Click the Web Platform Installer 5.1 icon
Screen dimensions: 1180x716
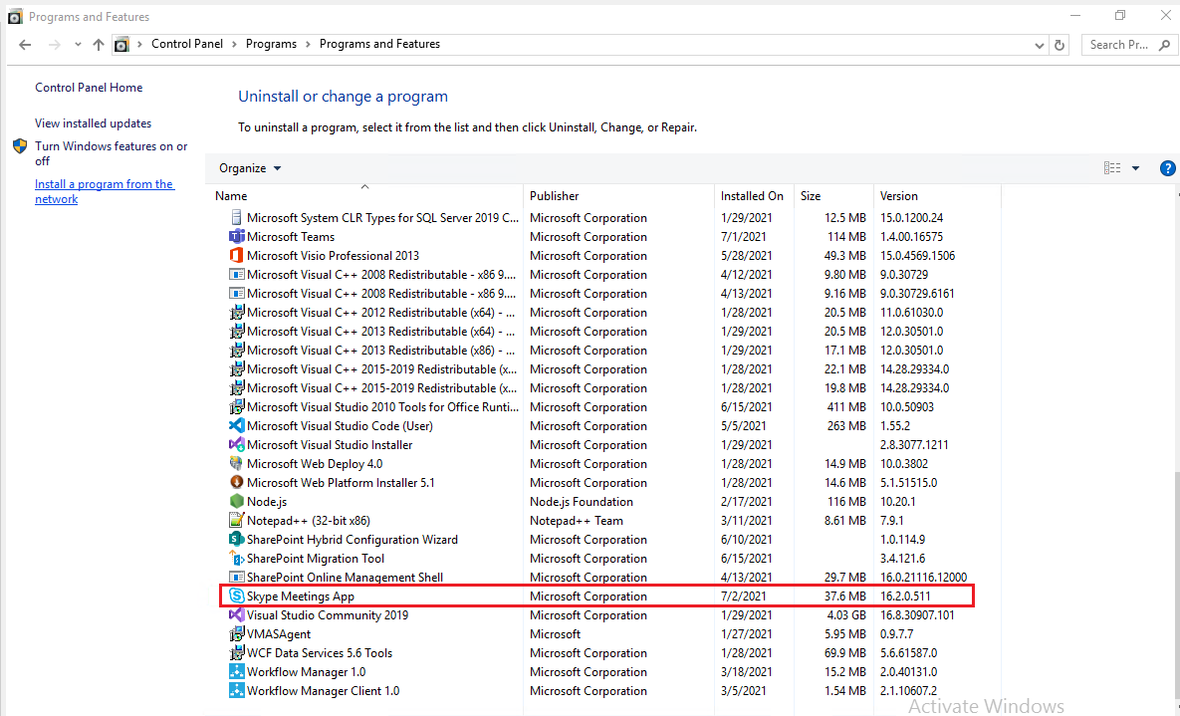point(236,482)
